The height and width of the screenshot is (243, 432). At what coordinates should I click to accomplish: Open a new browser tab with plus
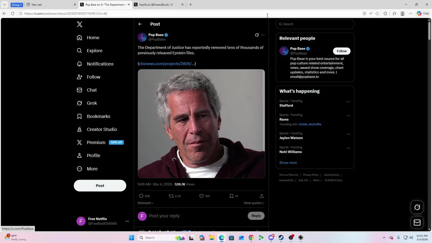point(191,5)
